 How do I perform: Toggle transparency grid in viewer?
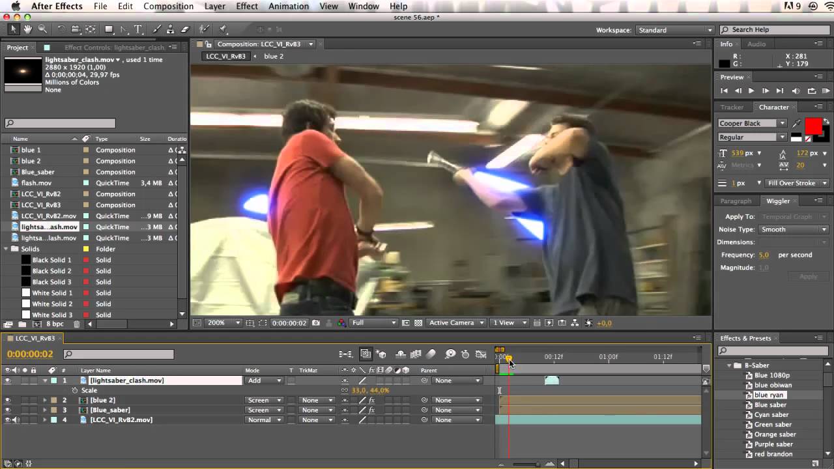point(418,322)
